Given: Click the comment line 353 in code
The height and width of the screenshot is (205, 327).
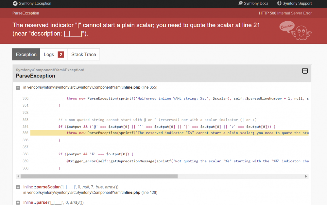Looking at the screenshot, I should click(x=157, y=120).
